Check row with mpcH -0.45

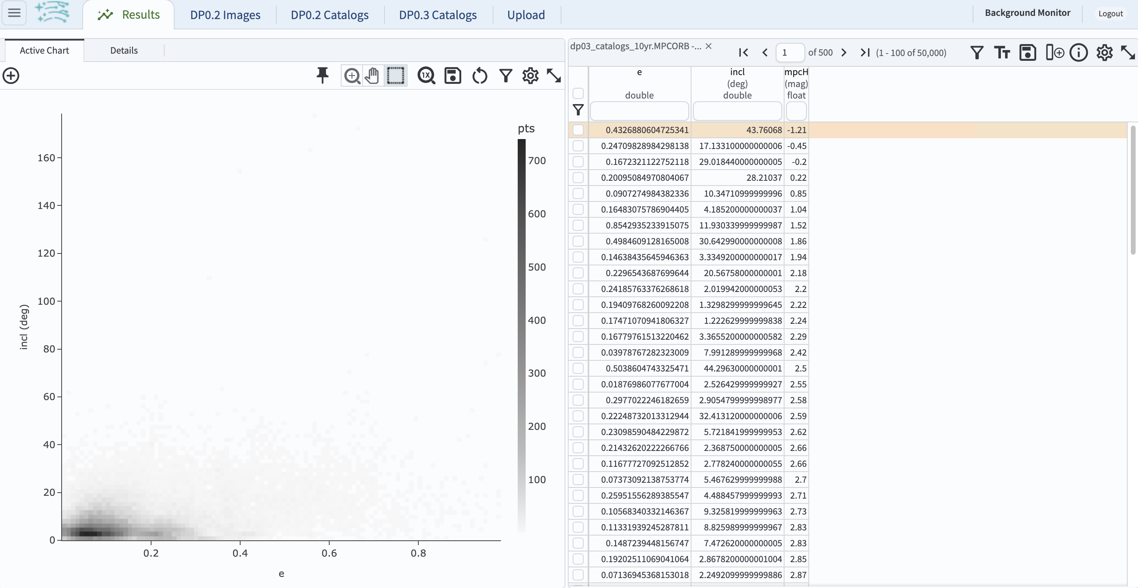click(578, 146)
